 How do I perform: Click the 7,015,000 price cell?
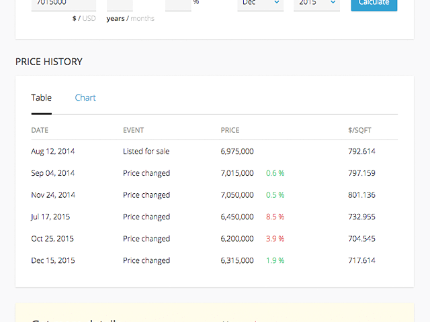click(237, 173)
